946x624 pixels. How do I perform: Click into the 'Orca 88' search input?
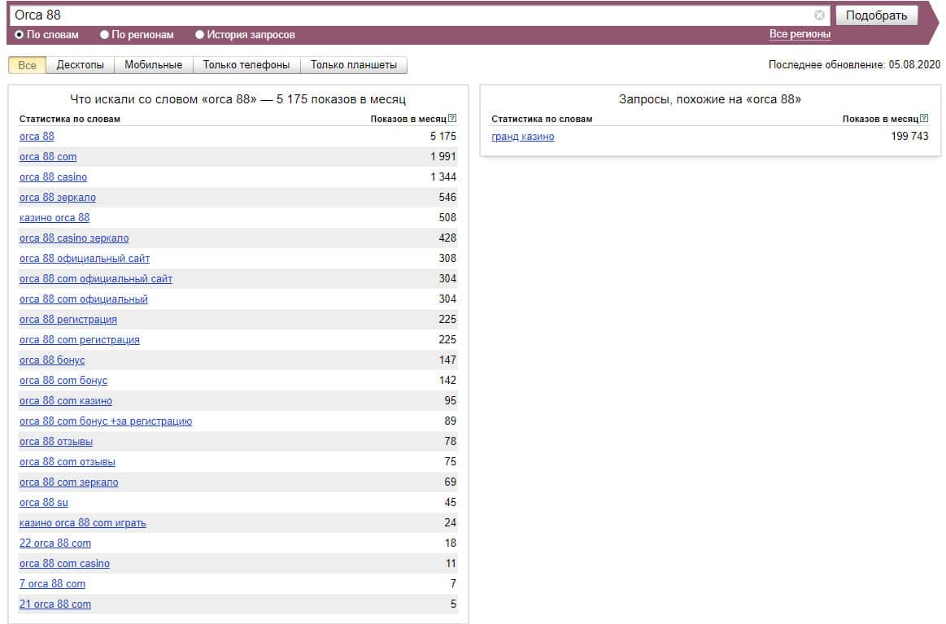407,15
